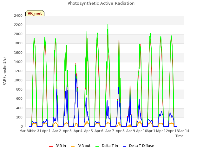Viewport: 203px width, 152px height.
Task: Click the Mar 30 x-axis date label
Action: (x=25, y=131)
